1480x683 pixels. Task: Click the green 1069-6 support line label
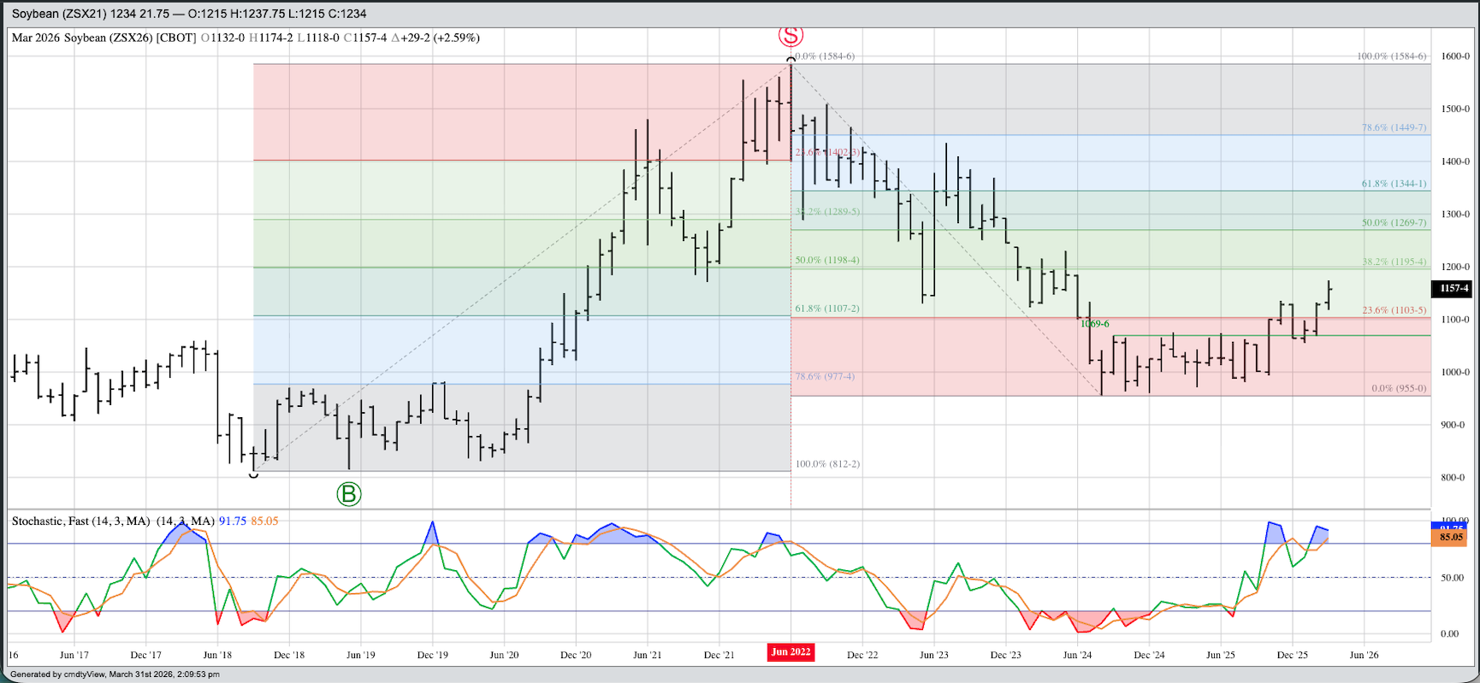[1094, 324]
